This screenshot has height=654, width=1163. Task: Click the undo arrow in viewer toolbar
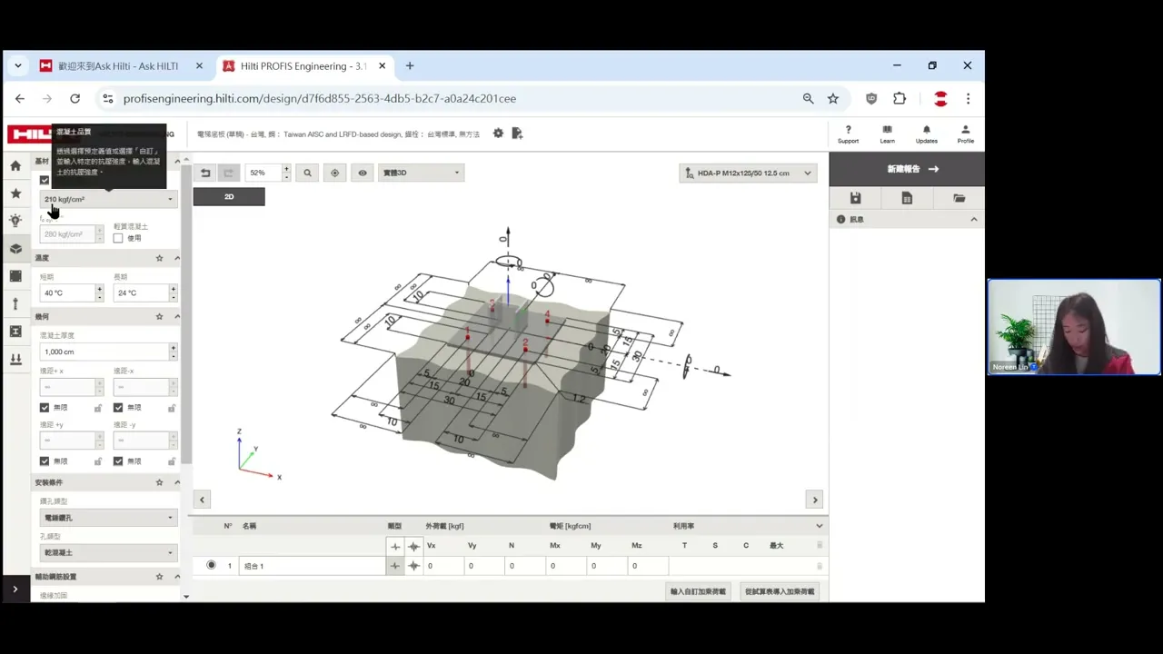(205, 173)
